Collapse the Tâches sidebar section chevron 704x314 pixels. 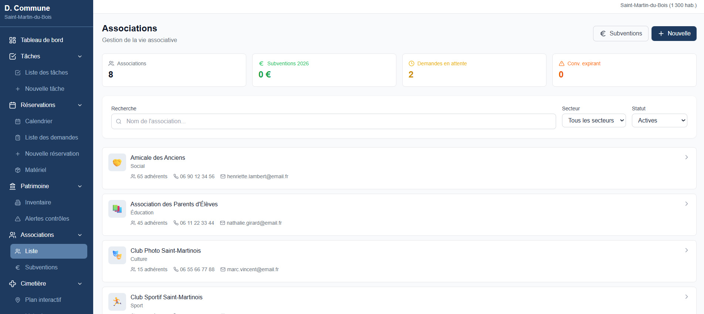[80, 56]
